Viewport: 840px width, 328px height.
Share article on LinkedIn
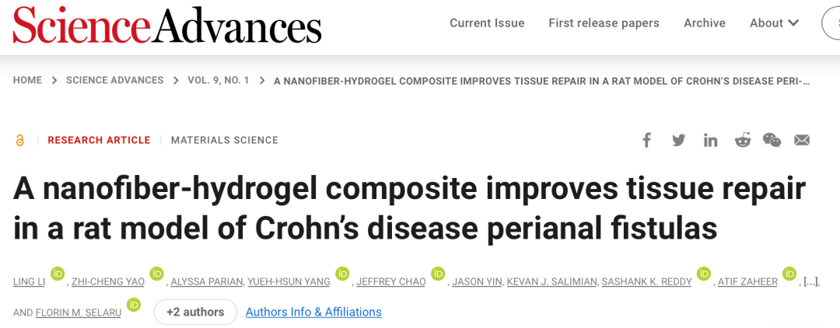pos(710,140)
